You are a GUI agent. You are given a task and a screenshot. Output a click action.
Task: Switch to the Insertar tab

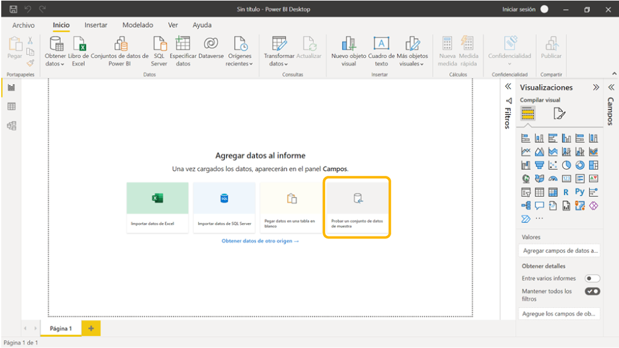coord(96,25)
